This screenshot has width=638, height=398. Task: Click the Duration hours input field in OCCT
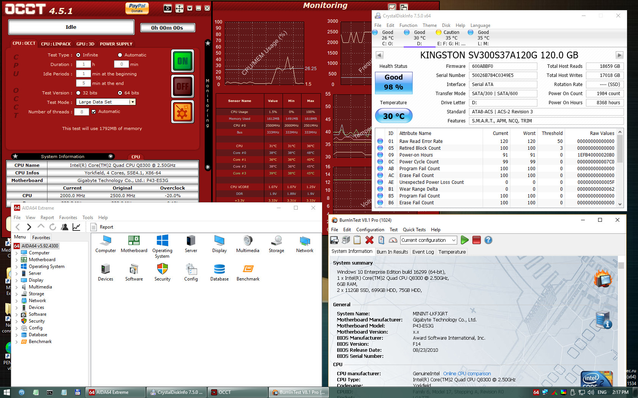pos(84,64)
